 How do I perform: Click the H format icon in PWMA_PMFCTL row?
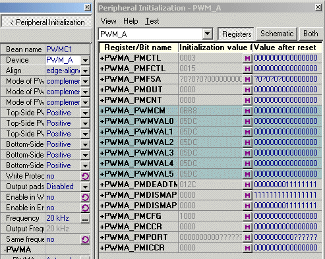(x=247, y=69)
